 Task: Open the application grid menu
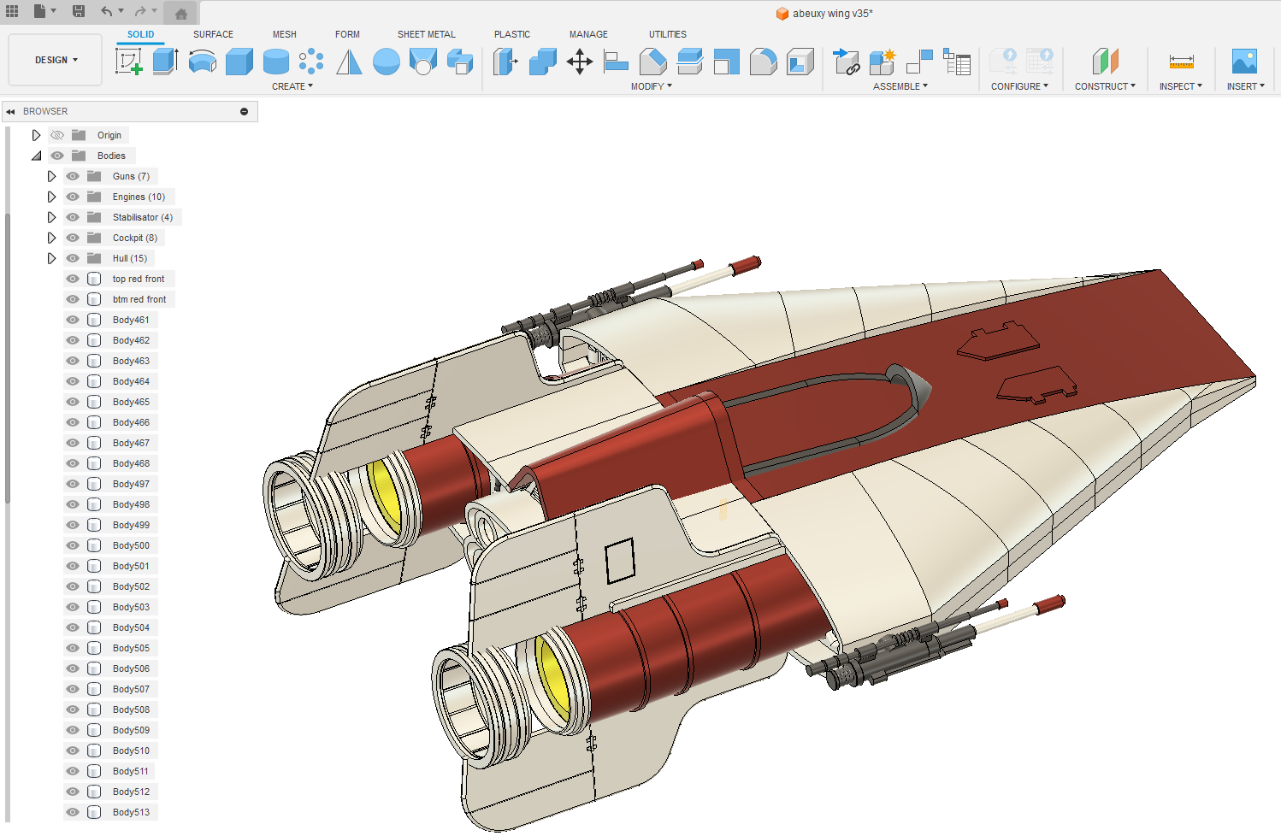click(x=12, y=11)
